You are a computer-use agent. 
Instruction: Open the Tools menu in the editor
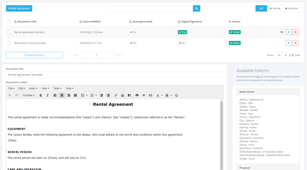(x=70, y=88)
